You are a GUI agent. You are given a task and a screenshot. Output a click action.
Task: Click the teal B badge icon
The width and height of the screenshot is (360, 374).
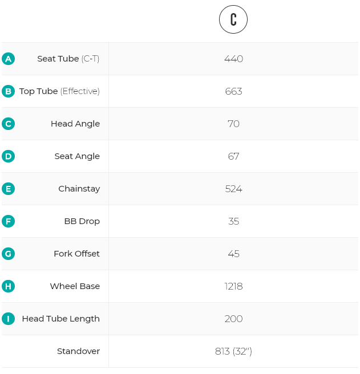coord(8,91)
